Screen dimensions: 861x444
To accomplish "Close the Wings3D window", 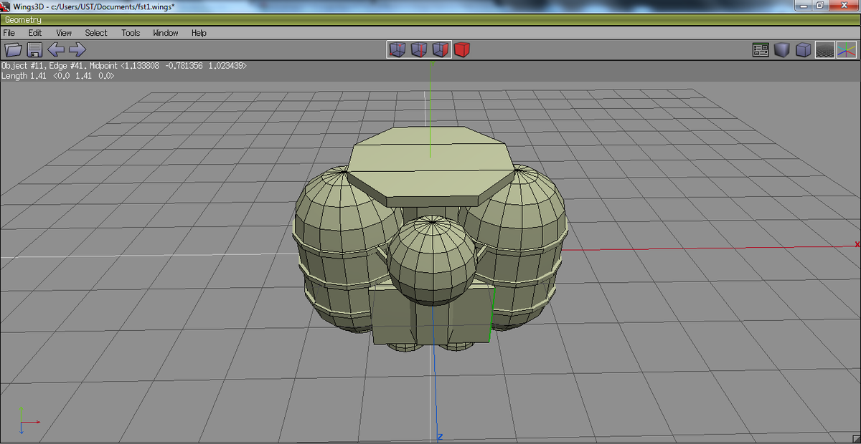I will point(844,6).
